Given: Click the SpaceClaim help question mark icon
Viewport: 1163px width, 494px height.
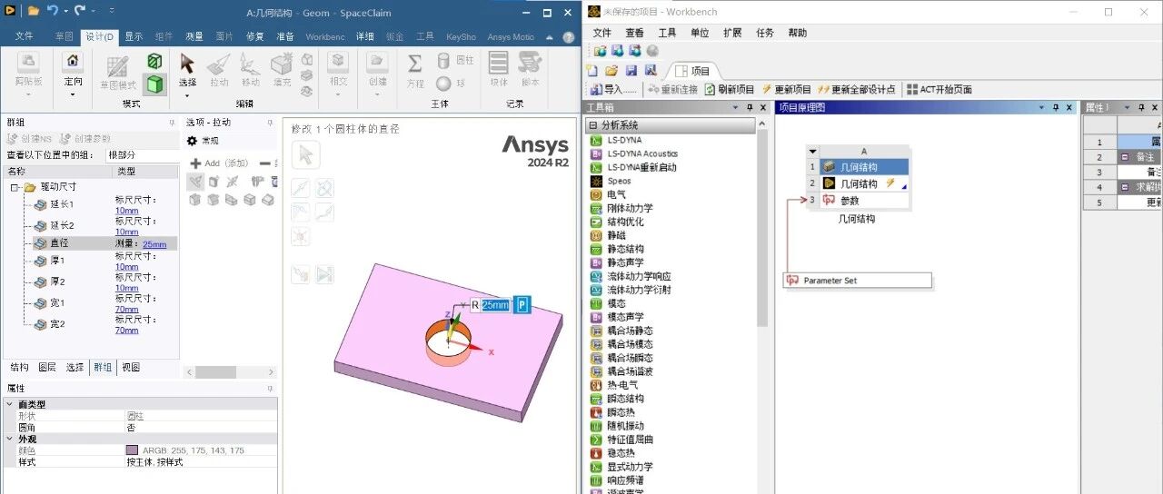Looking at the screenshot, I should tap(568, 36).
